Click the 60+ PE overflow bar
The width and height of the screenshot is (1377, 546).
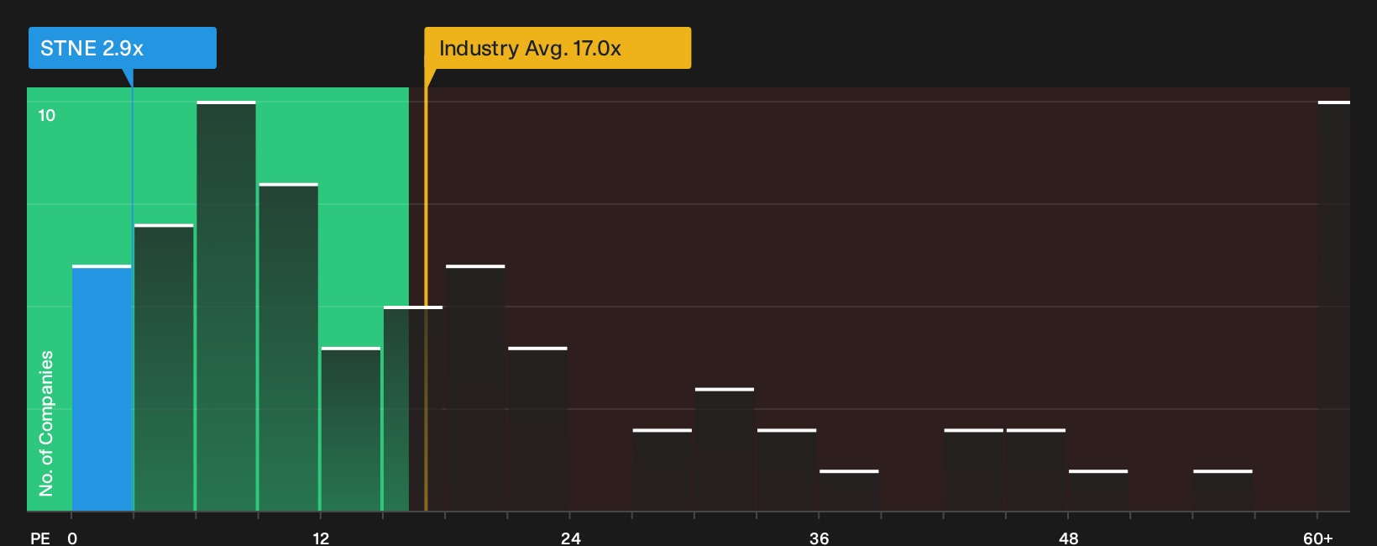(x=1333, y=306)
